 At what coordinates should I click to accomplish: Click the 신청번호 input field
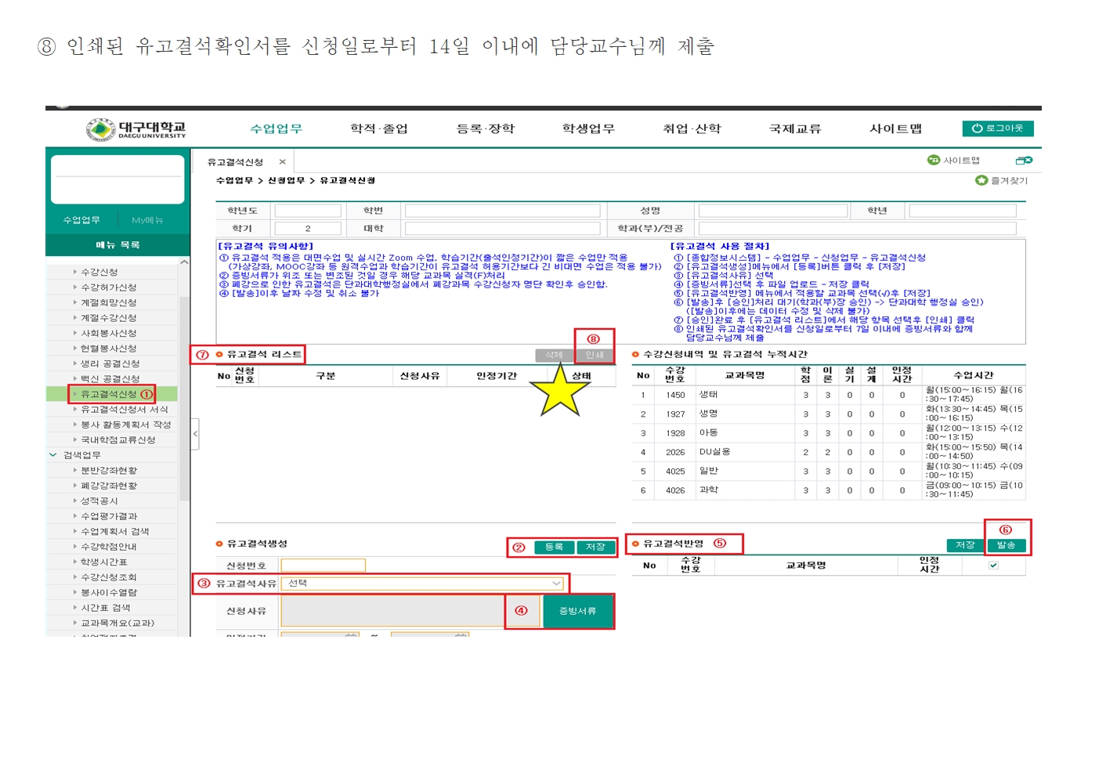[323, 566]
